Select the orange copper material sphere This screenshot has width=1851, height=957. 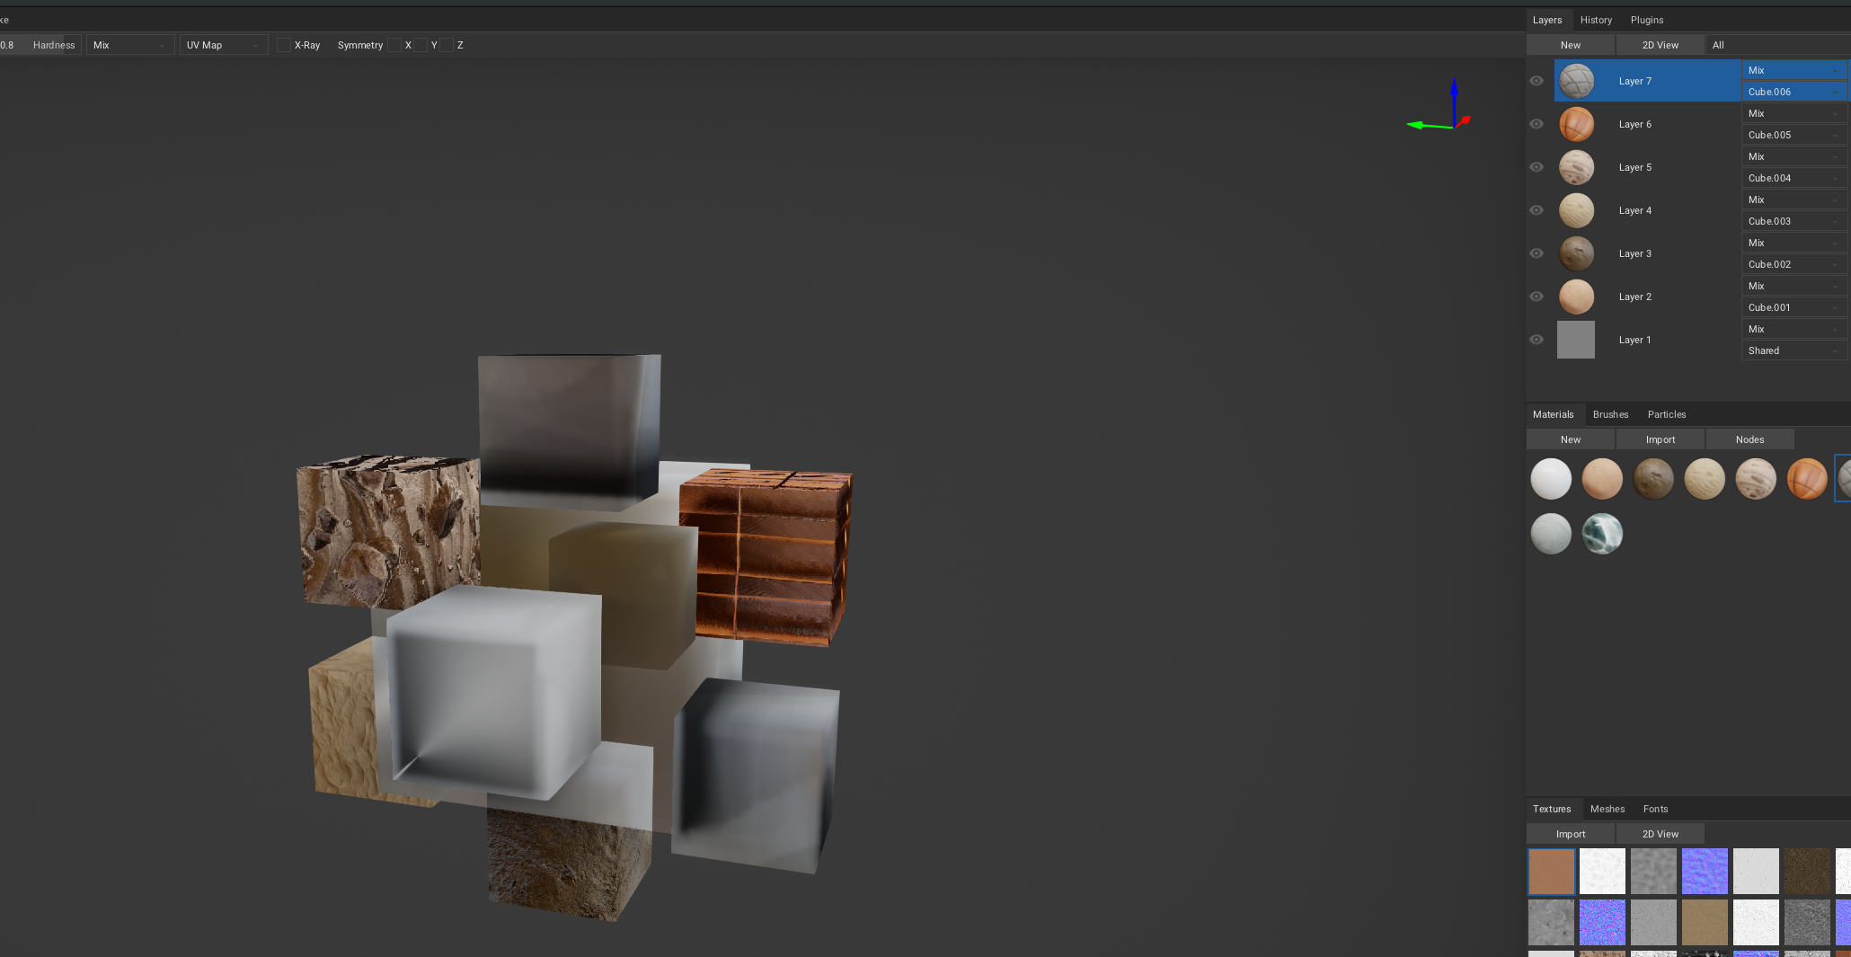point(1807,478)
